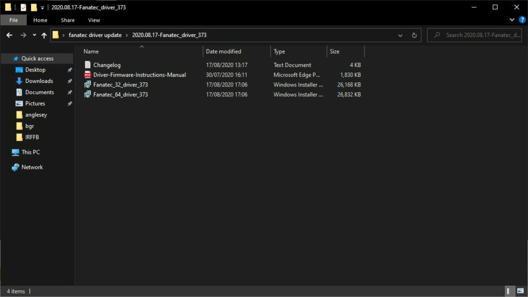Image resolution: width=528 pixels, height=297 pixels.
Task: Select 'Fanatec_64_driver_373' file name
Action: 121,94
